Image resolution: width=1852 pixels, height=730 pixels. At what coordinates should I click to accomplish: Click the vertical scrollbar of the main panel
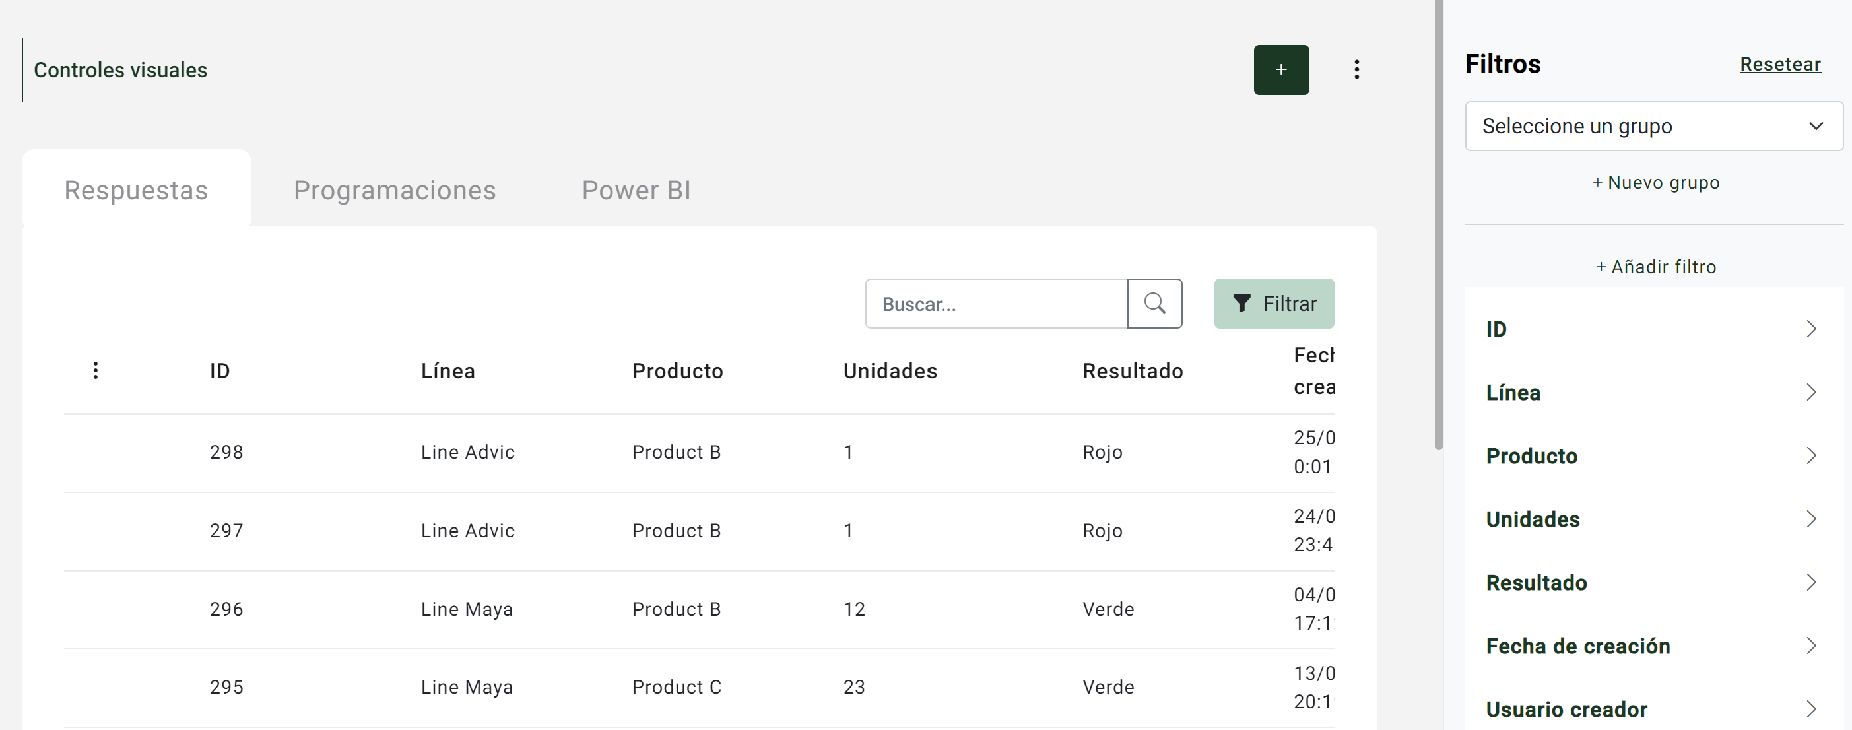[x=1438, y=224]
